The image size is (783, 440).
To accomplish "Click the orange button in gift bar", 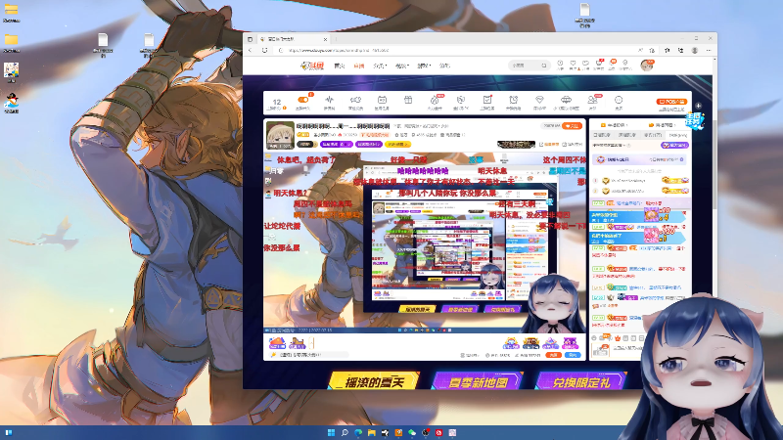I will (x=553, y=355).
